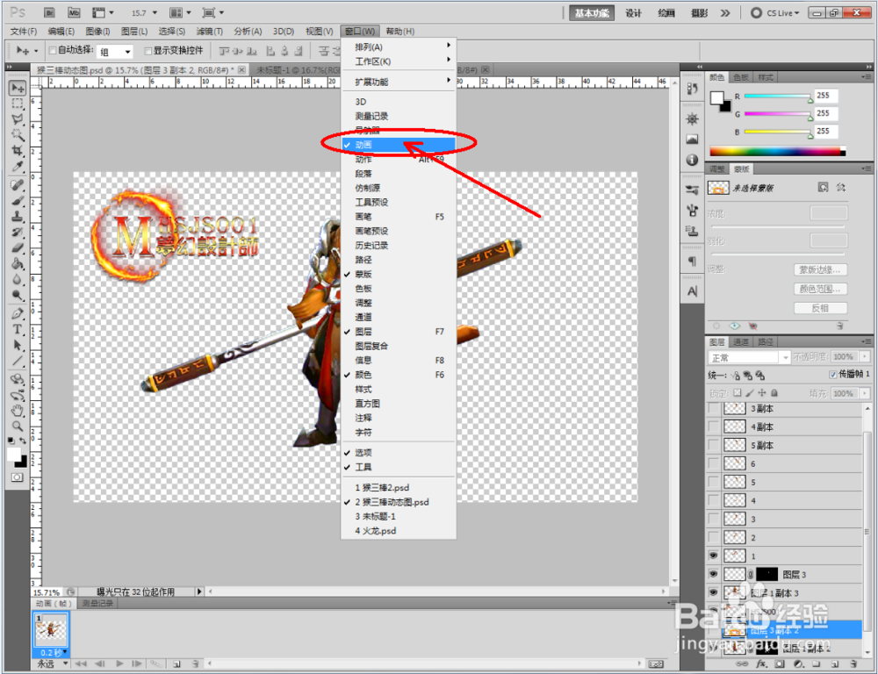The width and height of the screenshot is (878, 674).
Task: Click the G value field 255
Action: (x=826, y=113)
